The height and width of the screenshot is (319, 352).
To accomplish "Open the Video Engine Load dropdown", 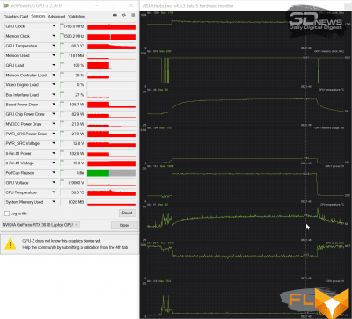I will click(54, 85).
